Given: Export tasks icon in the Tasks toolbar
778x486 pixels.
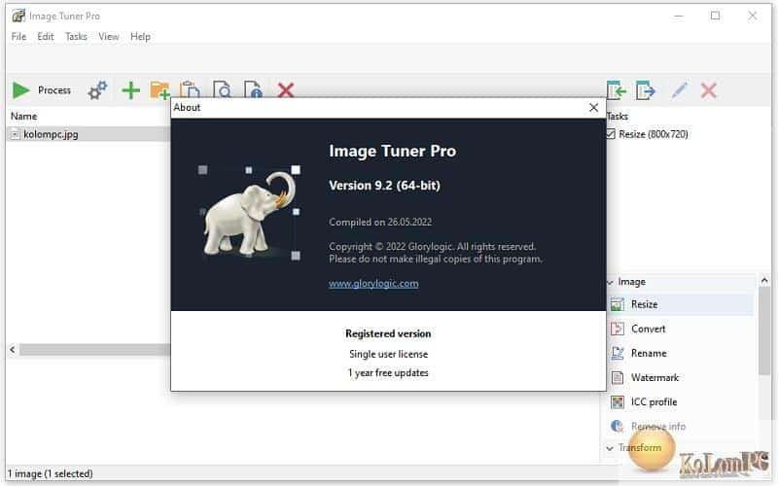Looking at the screenshot, I should tap(646, 90).
